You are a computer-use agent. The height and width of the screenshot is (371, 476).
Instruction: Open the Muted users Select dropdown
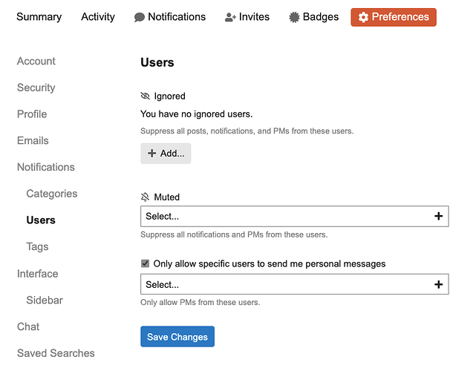[295, 216]
